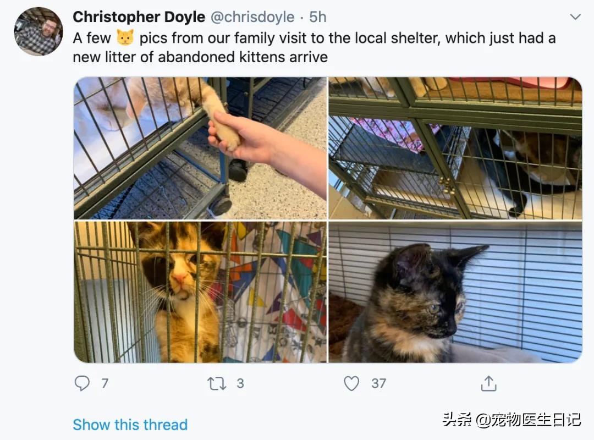The image size is (594, 440).
Task: Click the Christopher Doyle display name
Action: (139, 17)
